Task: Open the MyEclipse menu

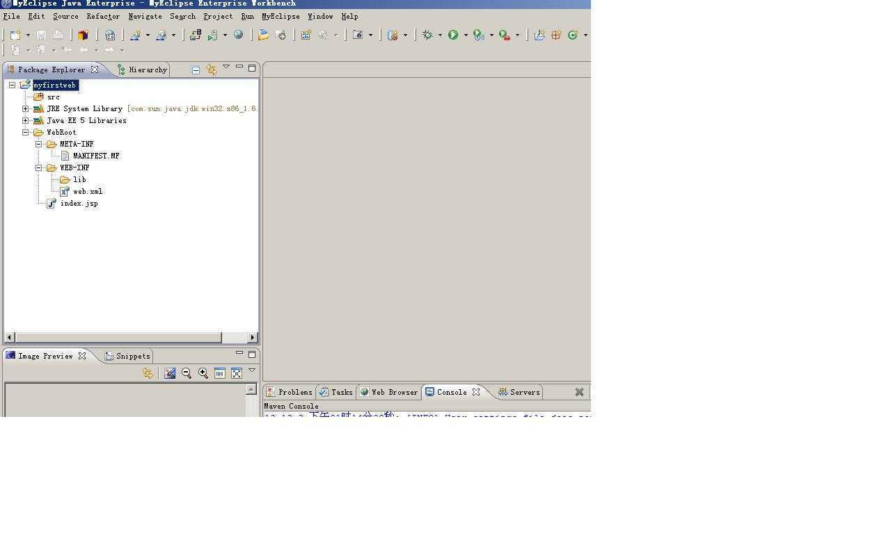Action: coord(281,16)
